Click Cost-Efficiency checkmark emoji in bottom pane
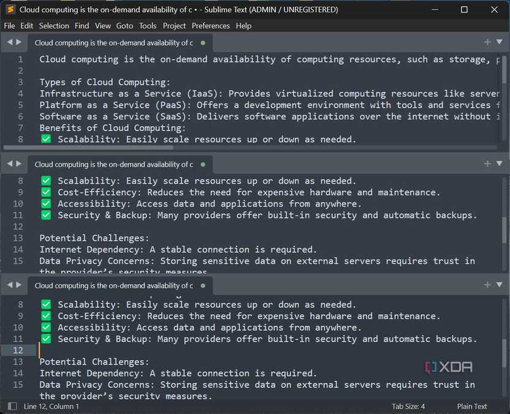This screenshot has width=510, height=414. coord(46,315)
